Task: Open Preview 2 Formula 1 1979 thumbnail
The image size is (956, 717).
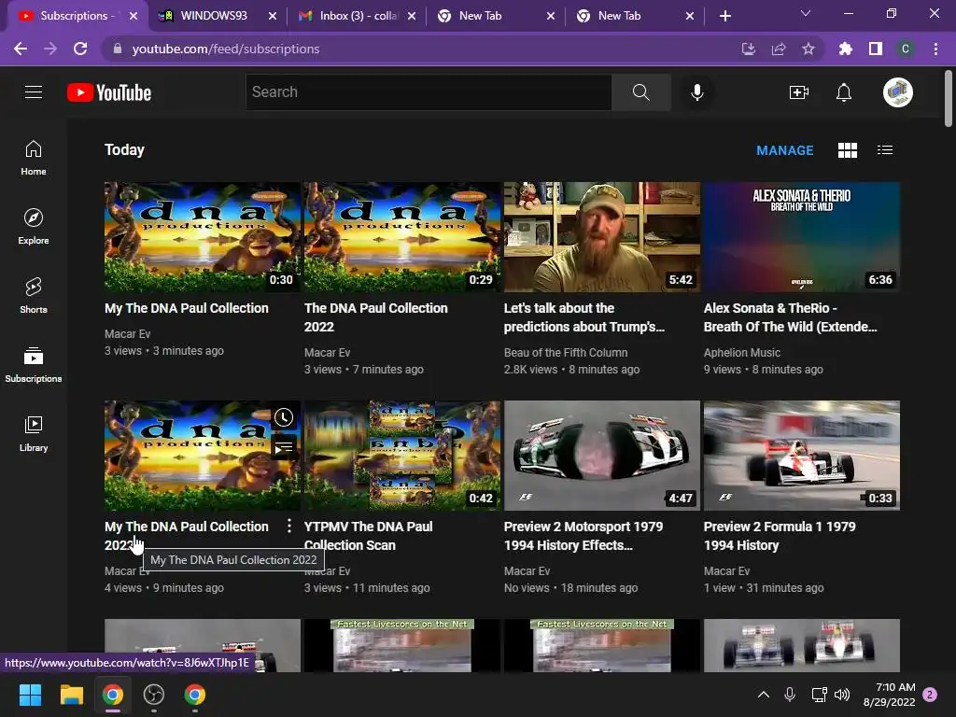Action: pos(802,456)
